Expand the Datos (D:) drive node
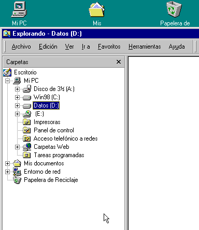Viewport: 199px width, 230px height. click(17, 105)
